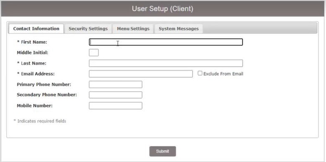Go to the System Messages tab

pyautogui.click(x=179, y=29)
